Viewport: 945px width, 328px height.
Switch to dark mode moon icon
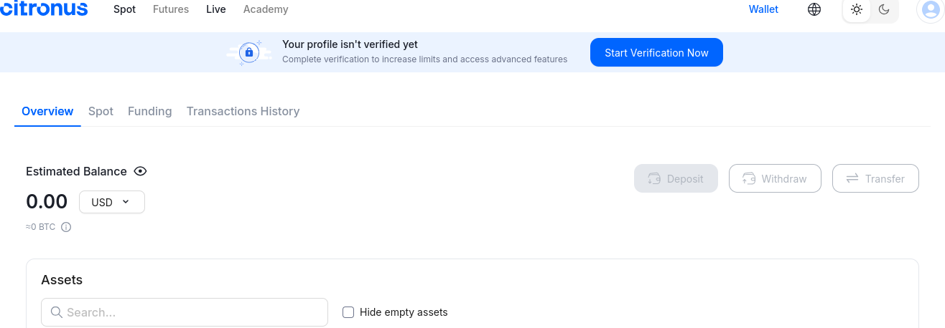[x=884, y=10]
